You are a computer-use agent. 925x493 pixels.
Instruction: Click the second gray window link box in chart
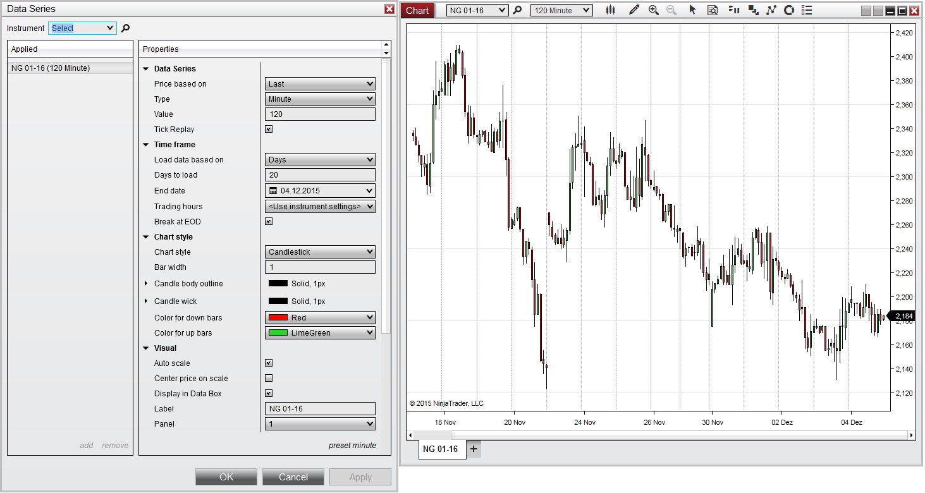coord(878,11)
